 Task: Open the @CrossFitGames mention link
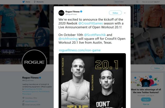pos(90,23)
